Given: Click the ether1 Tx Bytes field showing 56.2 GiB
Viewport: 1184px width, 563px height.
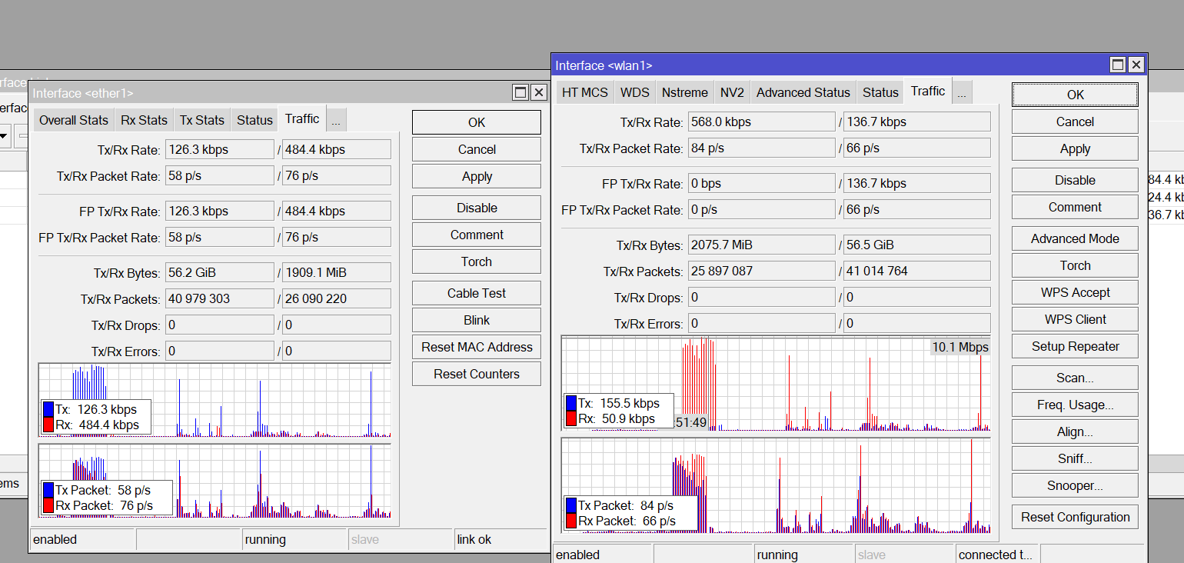Looking at the screenshot, I should (x=219, y=272).
